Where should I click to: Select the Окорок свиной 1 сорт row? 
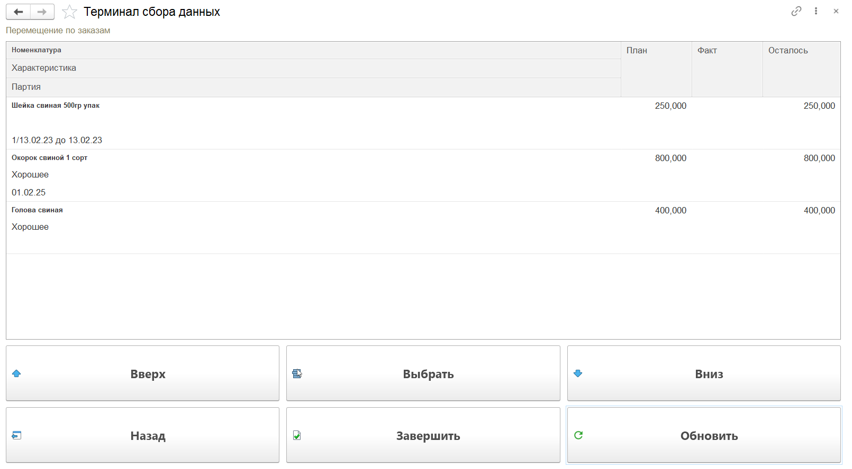50,158
